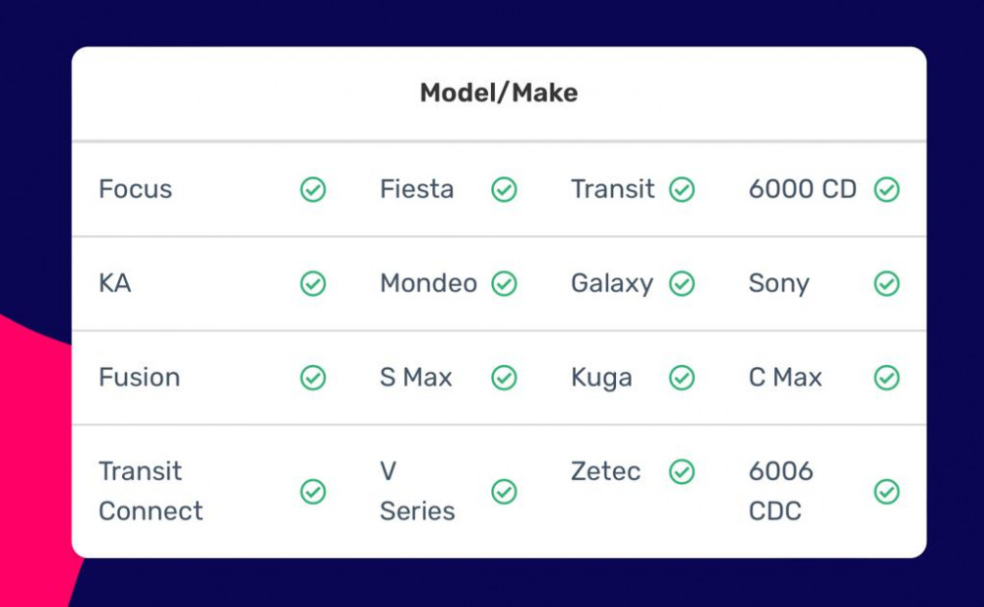Click the checkmark beside Galaxy
Screen dimensions: 984x607
[682, 283]
